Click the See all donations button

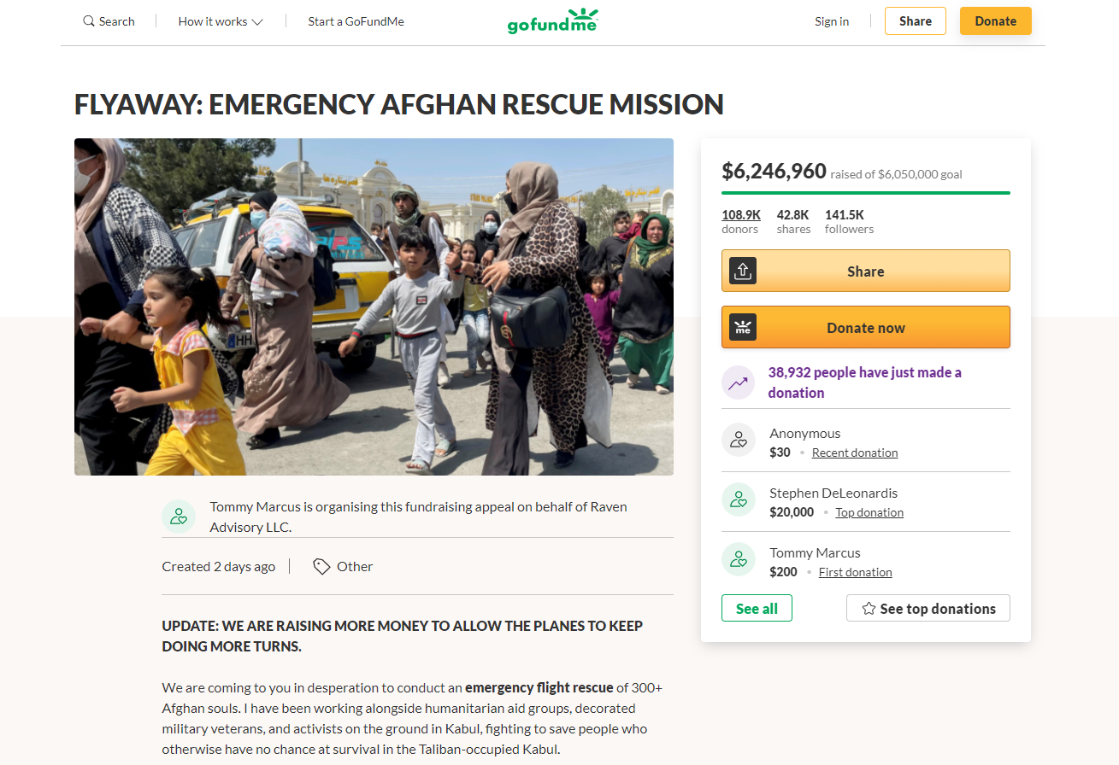[x=757, y=608]
